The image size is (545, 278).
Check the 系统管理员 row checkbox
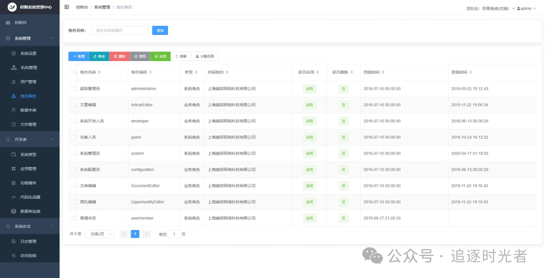tap(74, 153)
